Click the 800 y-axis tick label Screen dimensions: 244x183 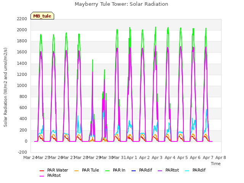coord(23,96)
